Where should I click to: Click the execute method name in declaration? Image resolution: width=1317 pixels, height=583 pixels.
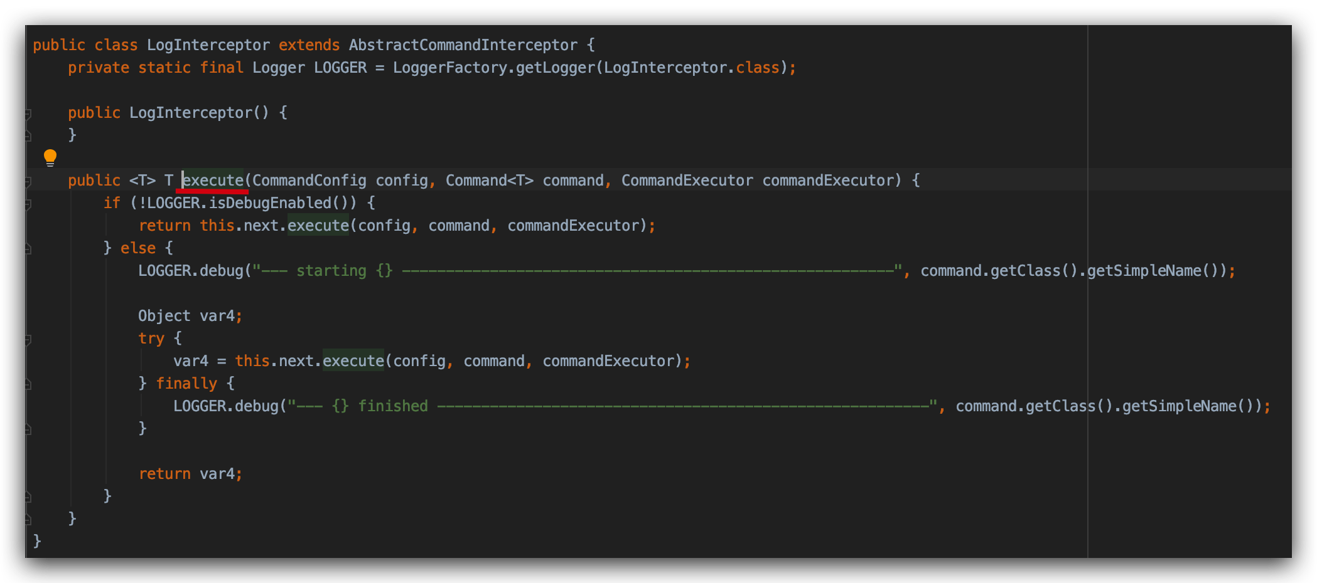[x=213, y=181]
